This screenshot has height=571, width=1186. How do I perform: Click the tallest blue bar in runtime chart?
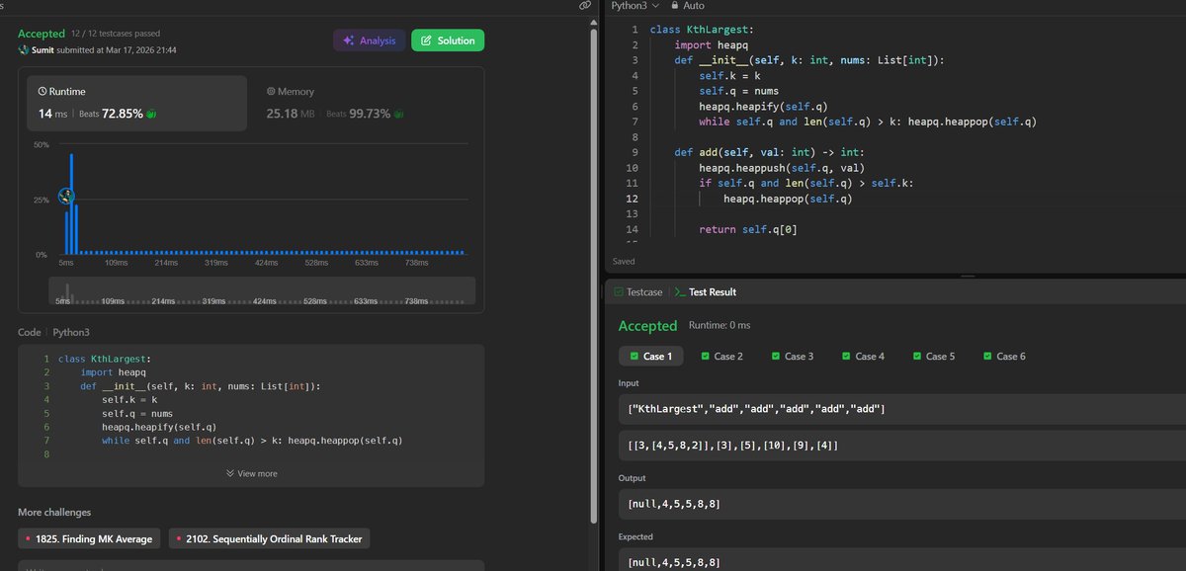pos(71,204)
